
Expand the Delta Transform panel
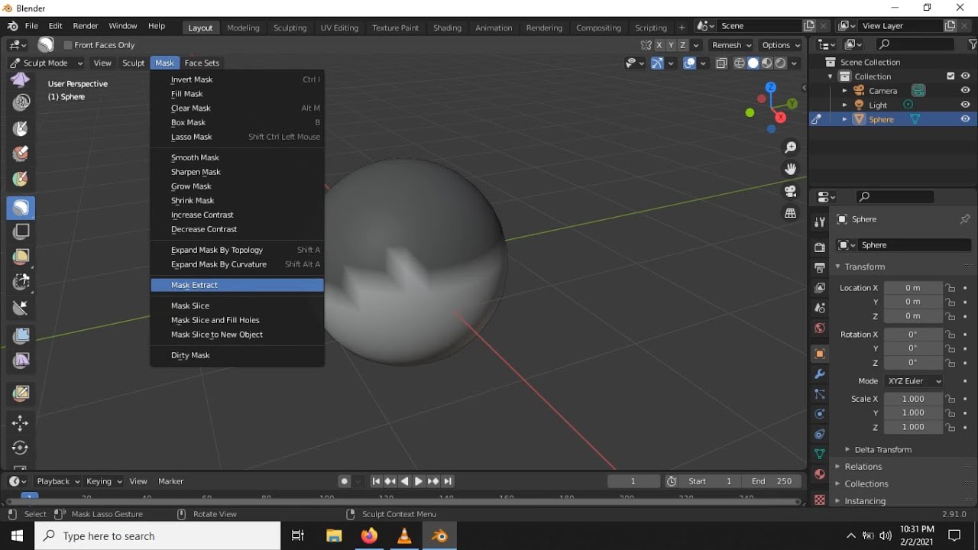point(882,450)
